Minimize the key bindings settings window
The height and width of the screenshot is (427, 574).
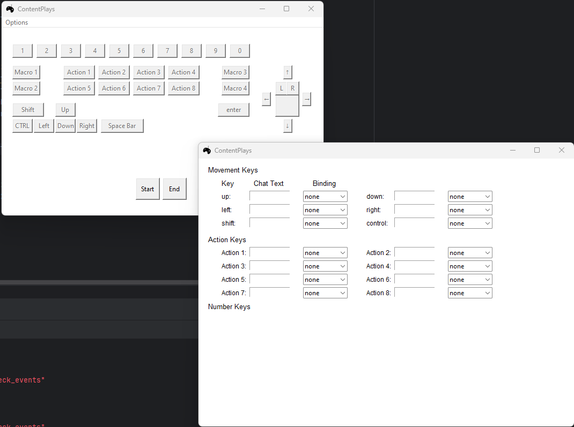click(x=513, y=150)
